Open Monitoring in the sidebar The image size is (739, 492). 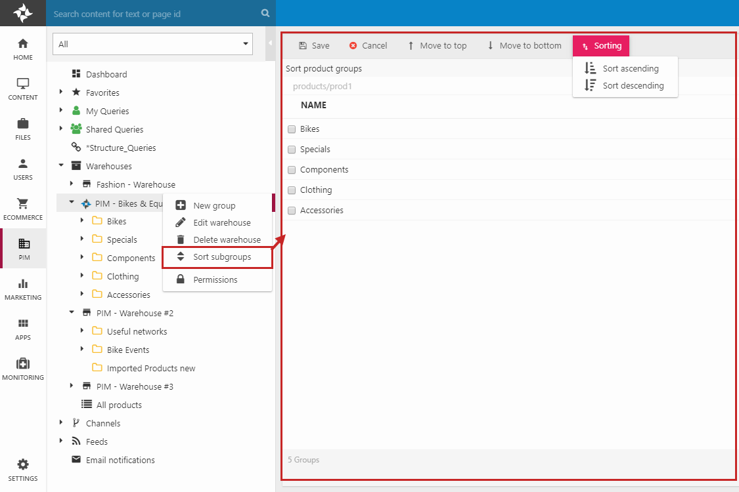[23, 369]
